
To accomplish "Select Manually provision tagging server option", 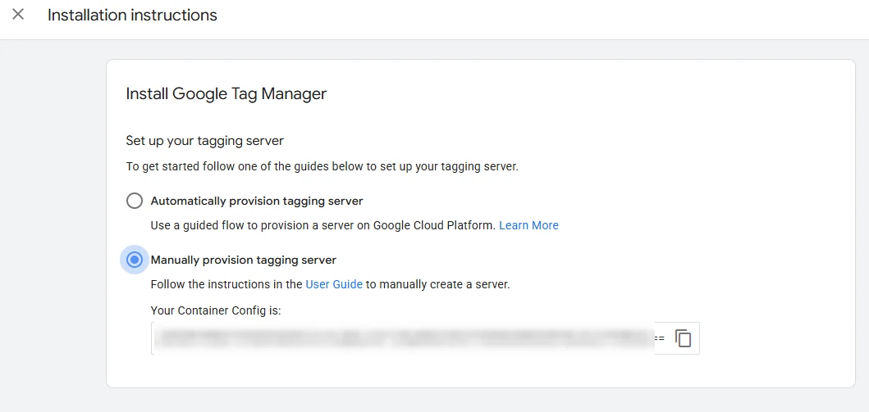I will click(134, 260).
